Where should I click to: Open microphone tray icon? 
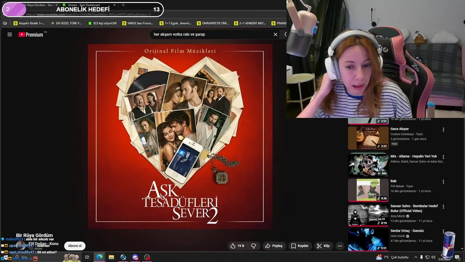click(421, 257)
